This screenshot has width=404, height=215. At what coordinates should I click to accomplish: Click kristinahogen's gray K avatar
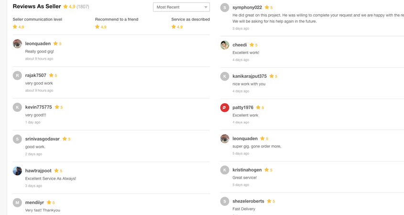[x=225, y=170]
